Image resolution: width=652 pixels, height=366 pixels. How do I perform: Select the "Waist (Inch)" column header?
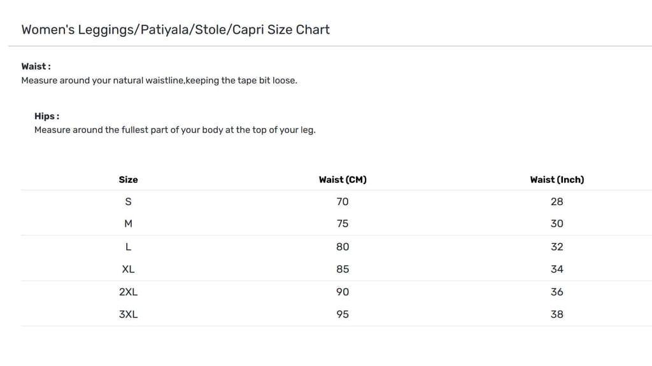pos(556,179)
